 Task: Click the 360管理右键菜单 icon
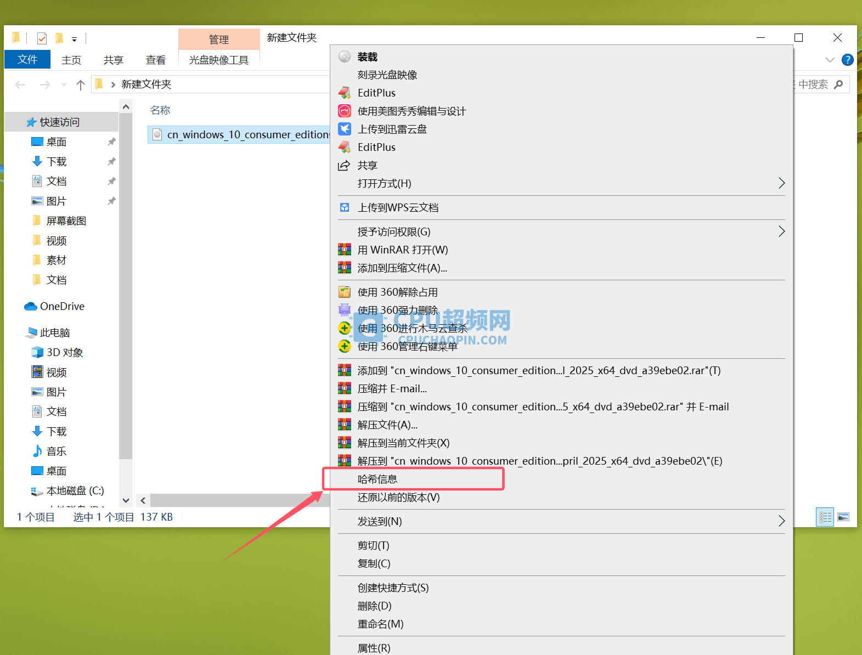pos(345,346)
